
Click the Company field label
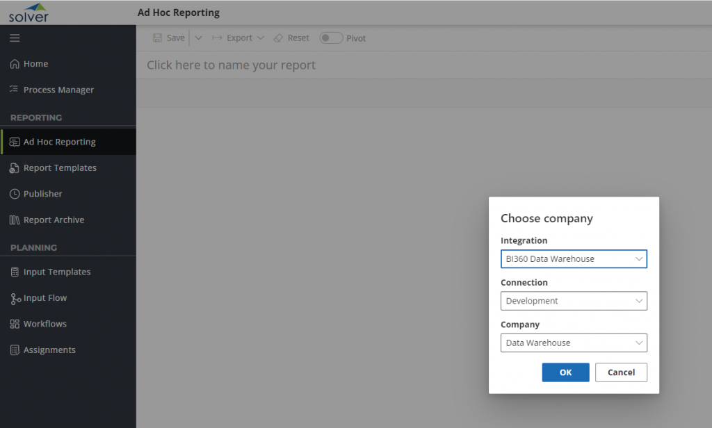click(520, 325)
